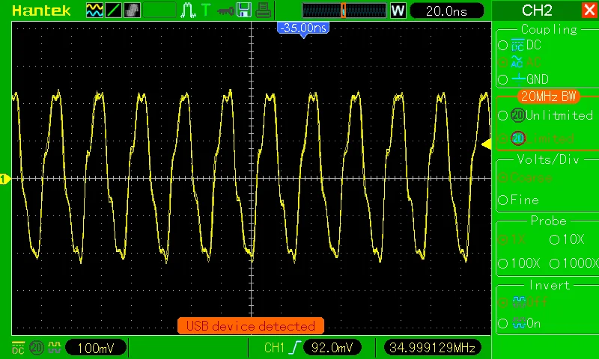Click the 100mV volts per division readout
The image size is (599, 359).
[96, 348]
